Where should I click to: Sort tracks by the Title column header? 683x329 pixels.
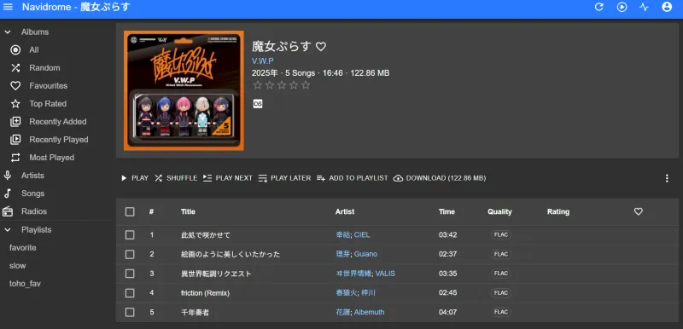coord(188,211)
